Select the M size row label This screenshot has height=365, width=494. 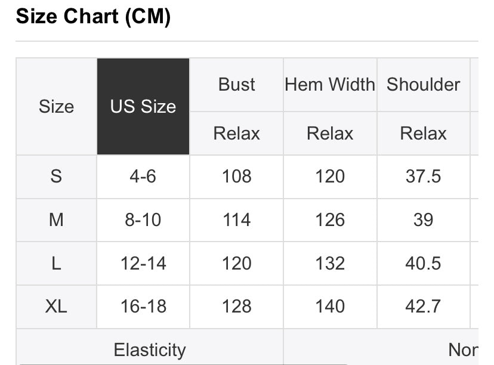click(57, 220)
